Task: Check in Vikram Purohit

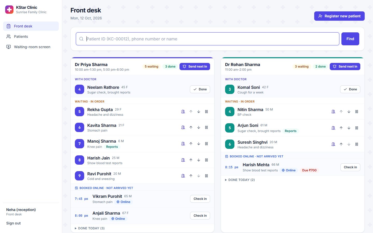Action: tap(200, 199)
